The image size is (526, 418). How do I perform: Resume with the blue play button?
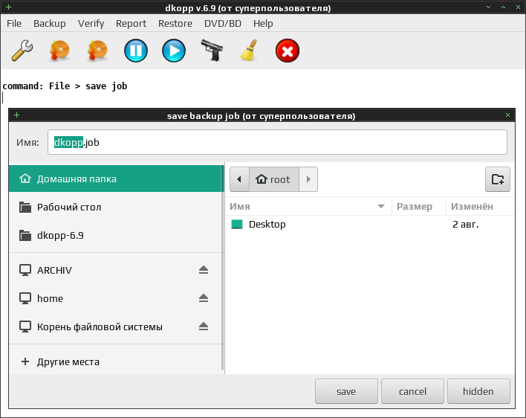[173, 51]
